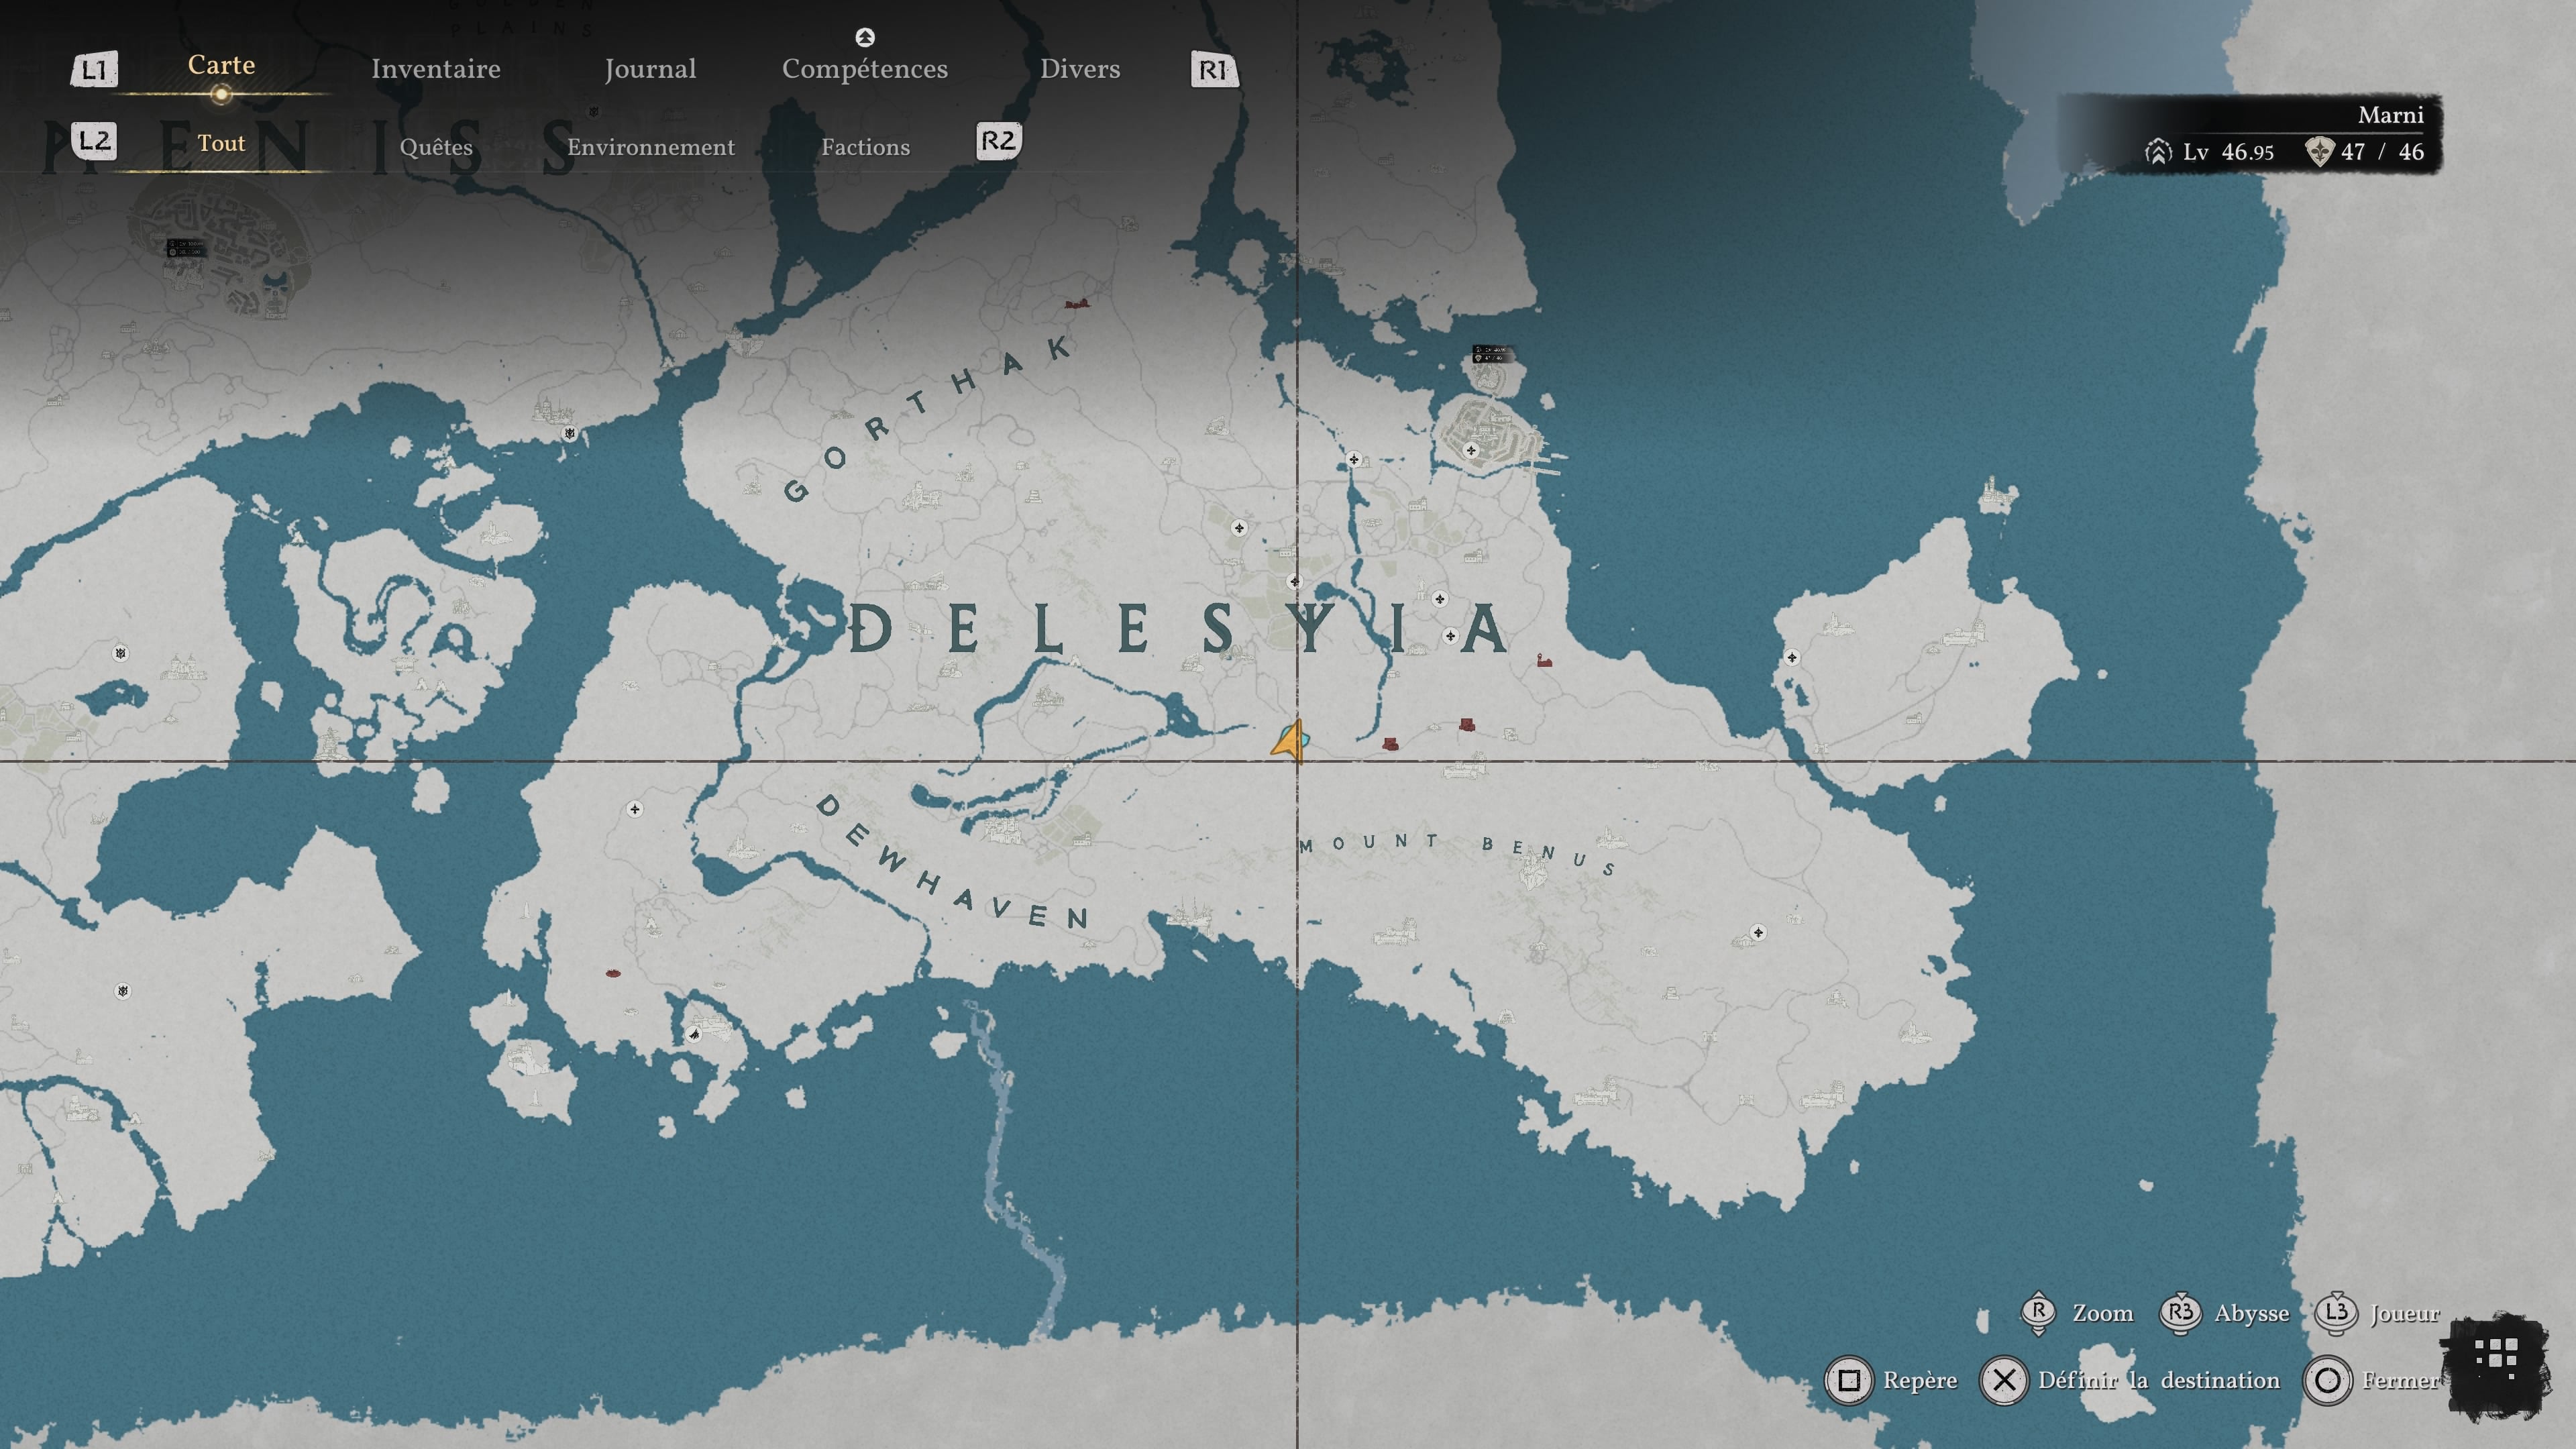The width and height of the screenshot is (2576, 1449).
Task: Open the Carte tab
Action: (221, 65)
